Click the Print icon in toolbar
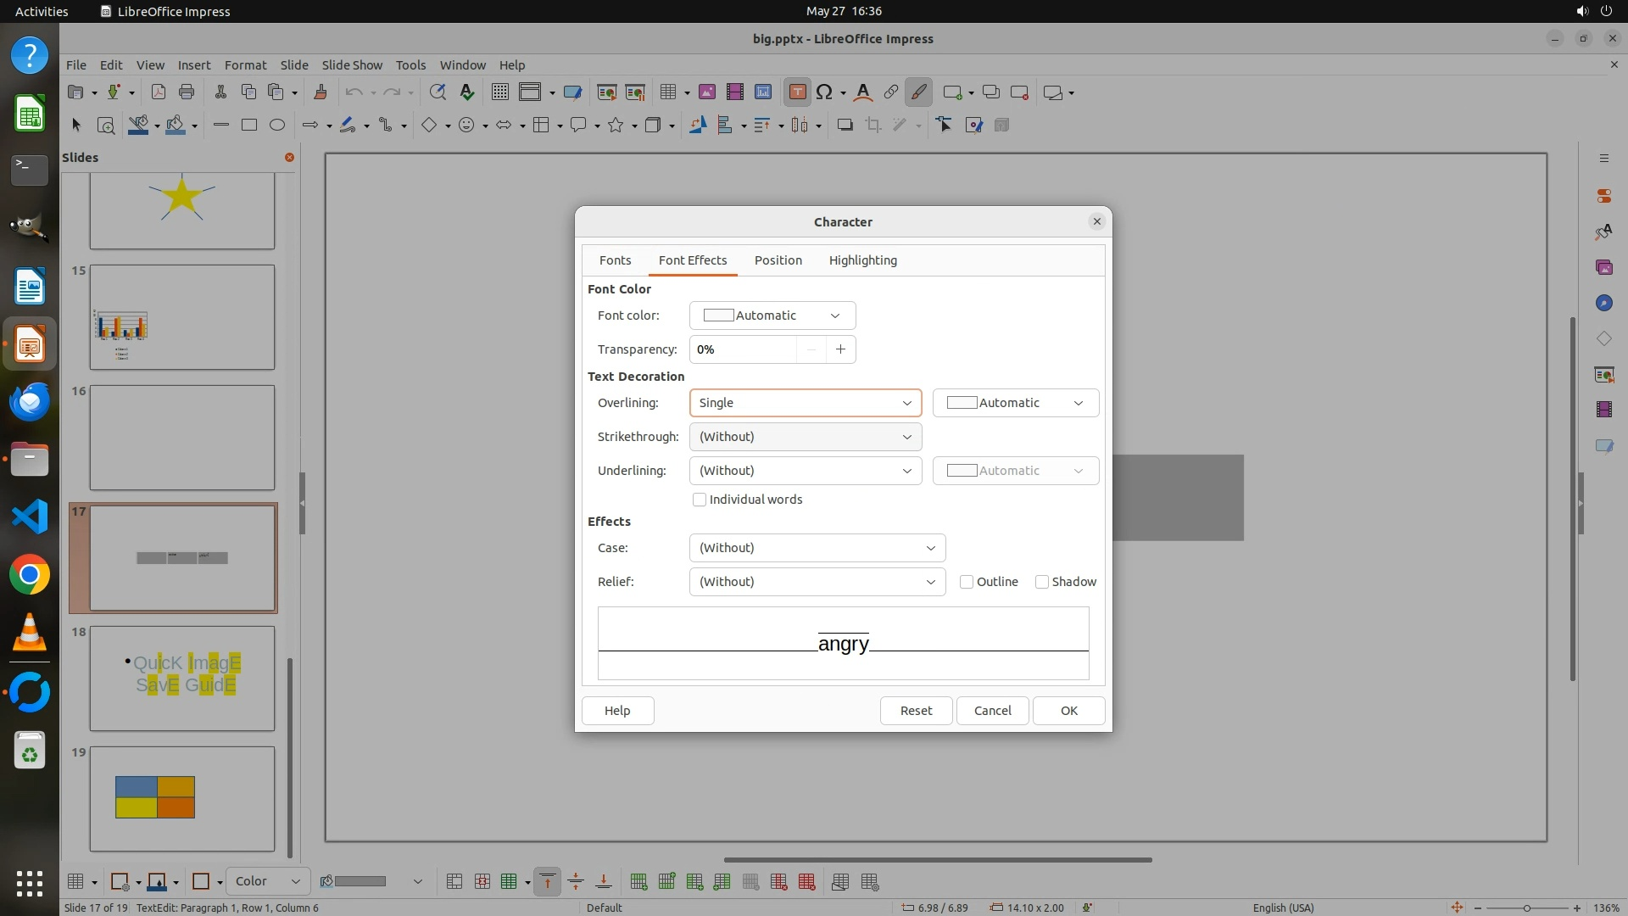The width and height of the screenshot is (1628, 916). [x=187, y=92]
